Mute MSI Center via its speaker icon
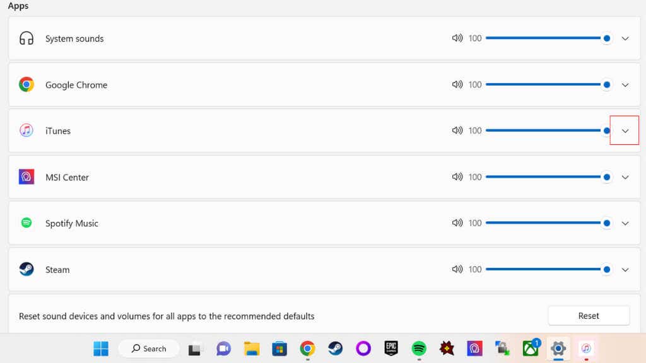 [x=457, y=177]
